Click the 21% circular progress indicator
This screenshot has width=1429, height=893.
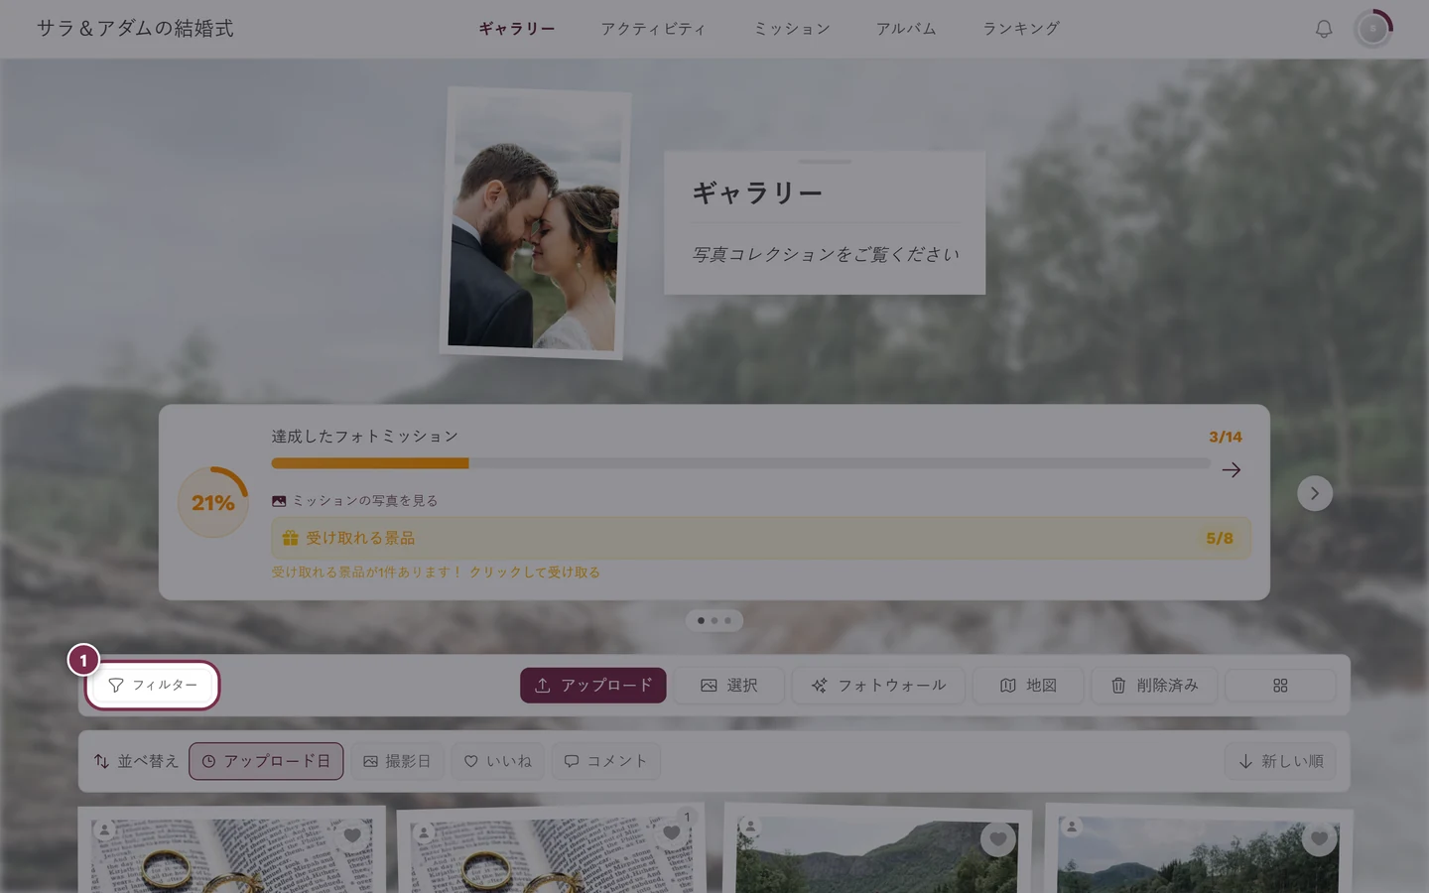[x=213, y=502]
